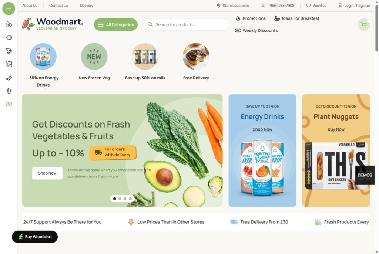Click the Wishlist heart icon
The image size is (379, 254).
click(x=308, y=6)
